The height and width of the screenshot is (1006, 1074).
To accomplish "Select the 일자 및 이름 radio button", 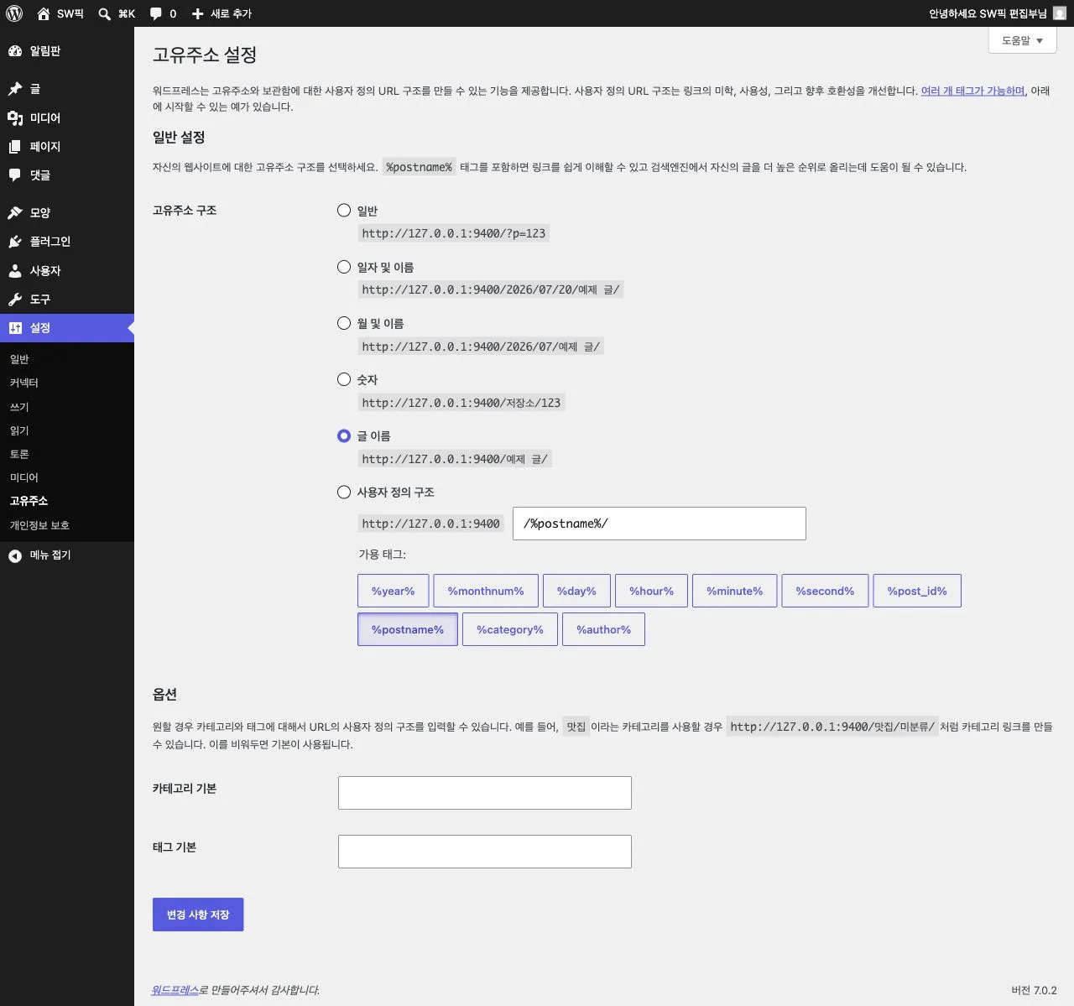I will [344, 267].
